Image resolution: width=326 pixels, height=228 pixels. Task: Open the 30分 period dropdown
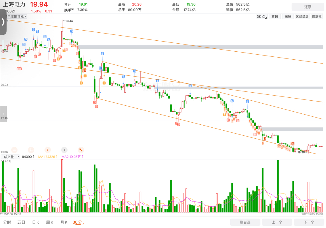(78, 222)
